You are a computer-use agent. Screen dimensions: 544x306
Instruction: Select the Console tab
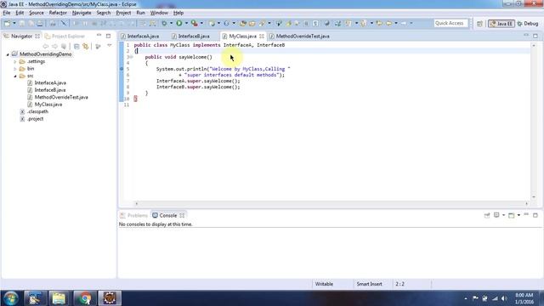pyautogui.click(x=168, y=215)
